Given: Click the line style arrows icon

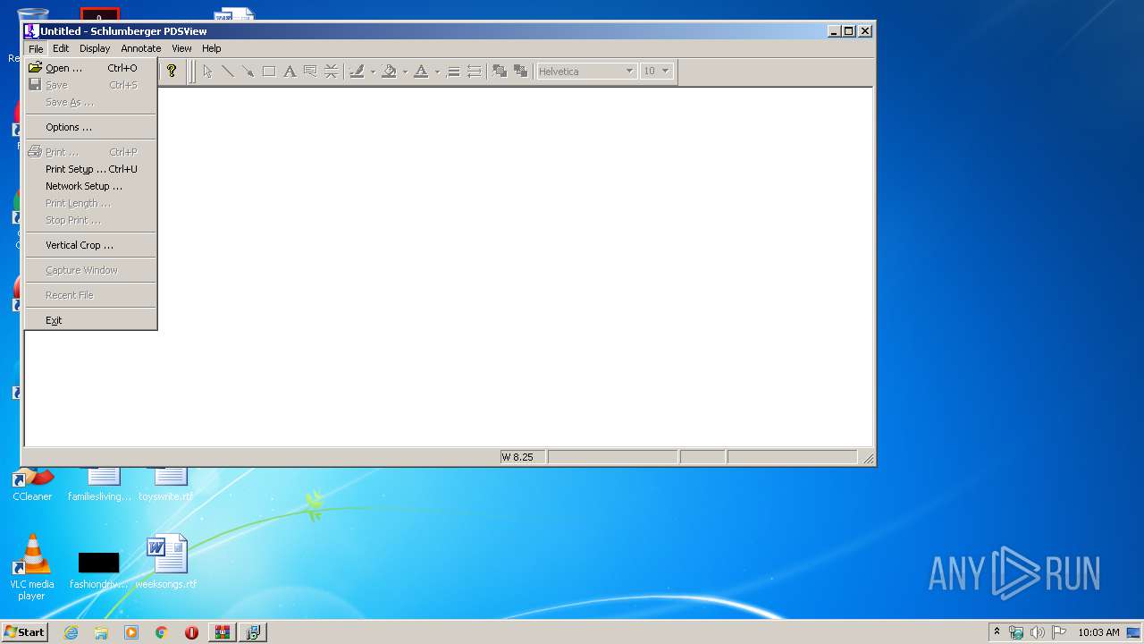Looking at the screenshot, I should 474,71.
